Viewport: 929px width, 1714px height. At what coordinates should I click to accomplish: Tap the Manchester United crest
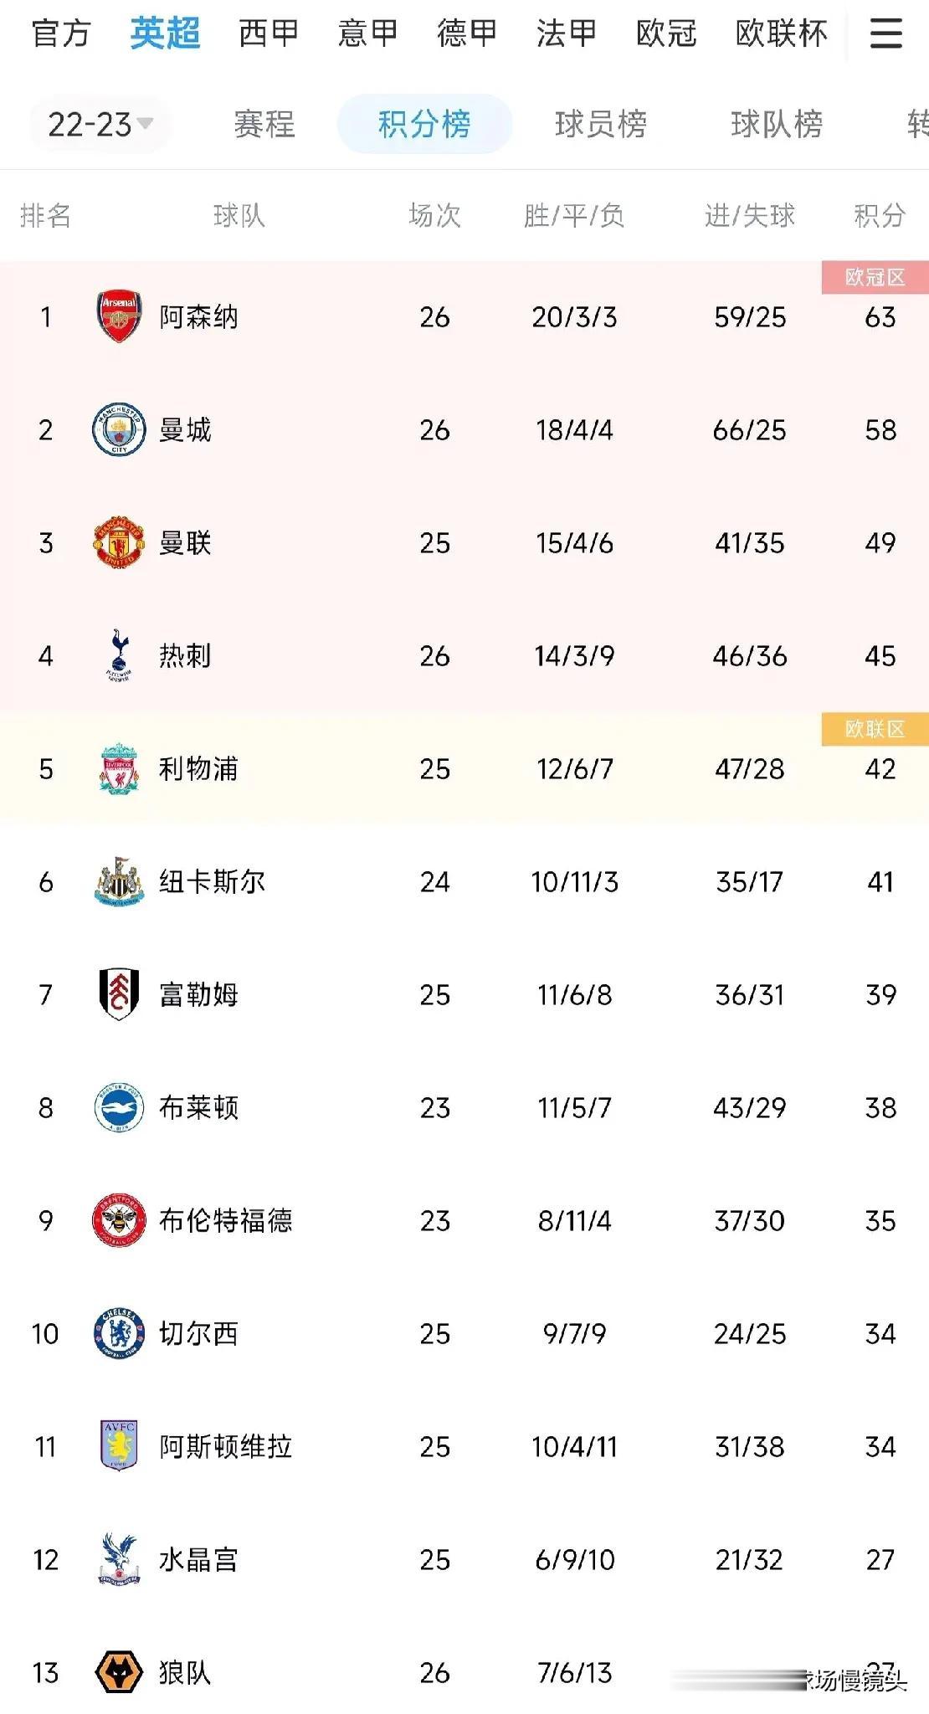pos(119,542)
